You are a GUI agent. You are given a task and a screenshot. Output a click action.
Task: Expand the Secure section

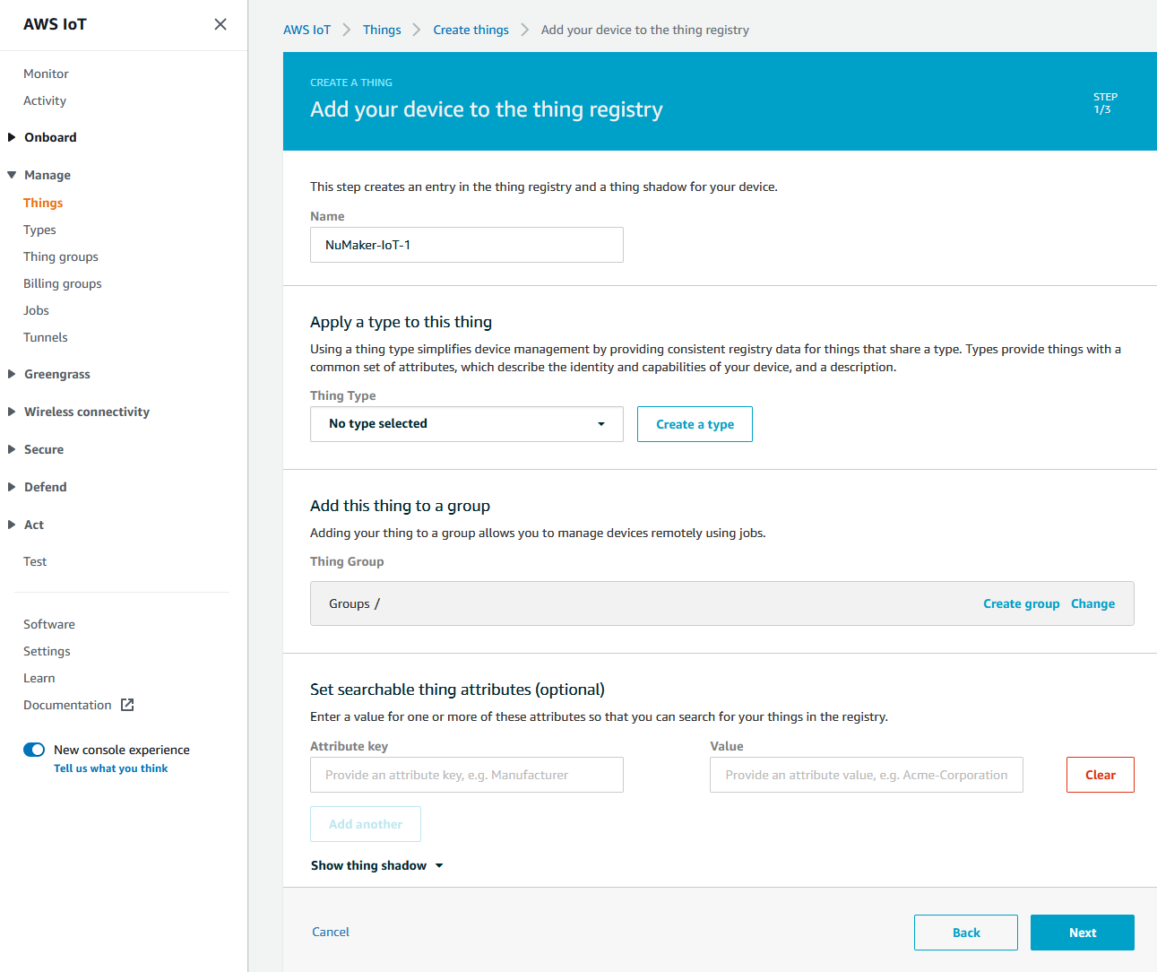[44, 449]
